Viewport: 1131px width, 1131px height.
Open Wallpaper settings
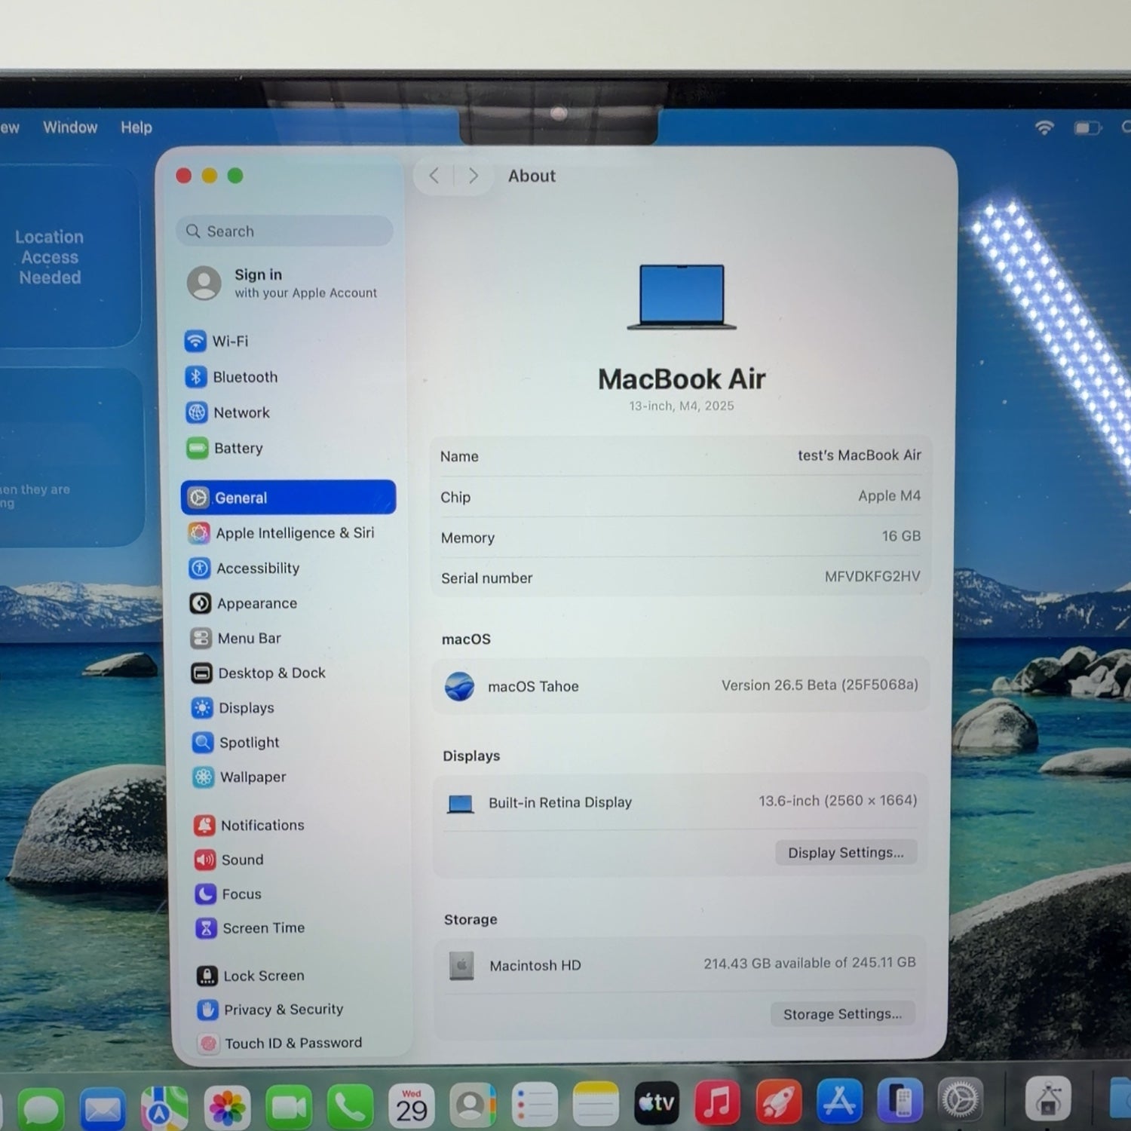[x=296, y=777]
